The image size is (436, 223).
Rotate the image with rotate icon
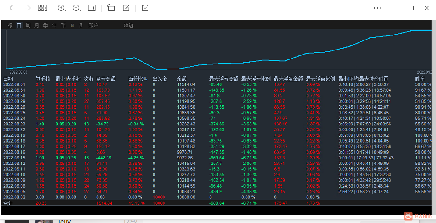point(111,8)
